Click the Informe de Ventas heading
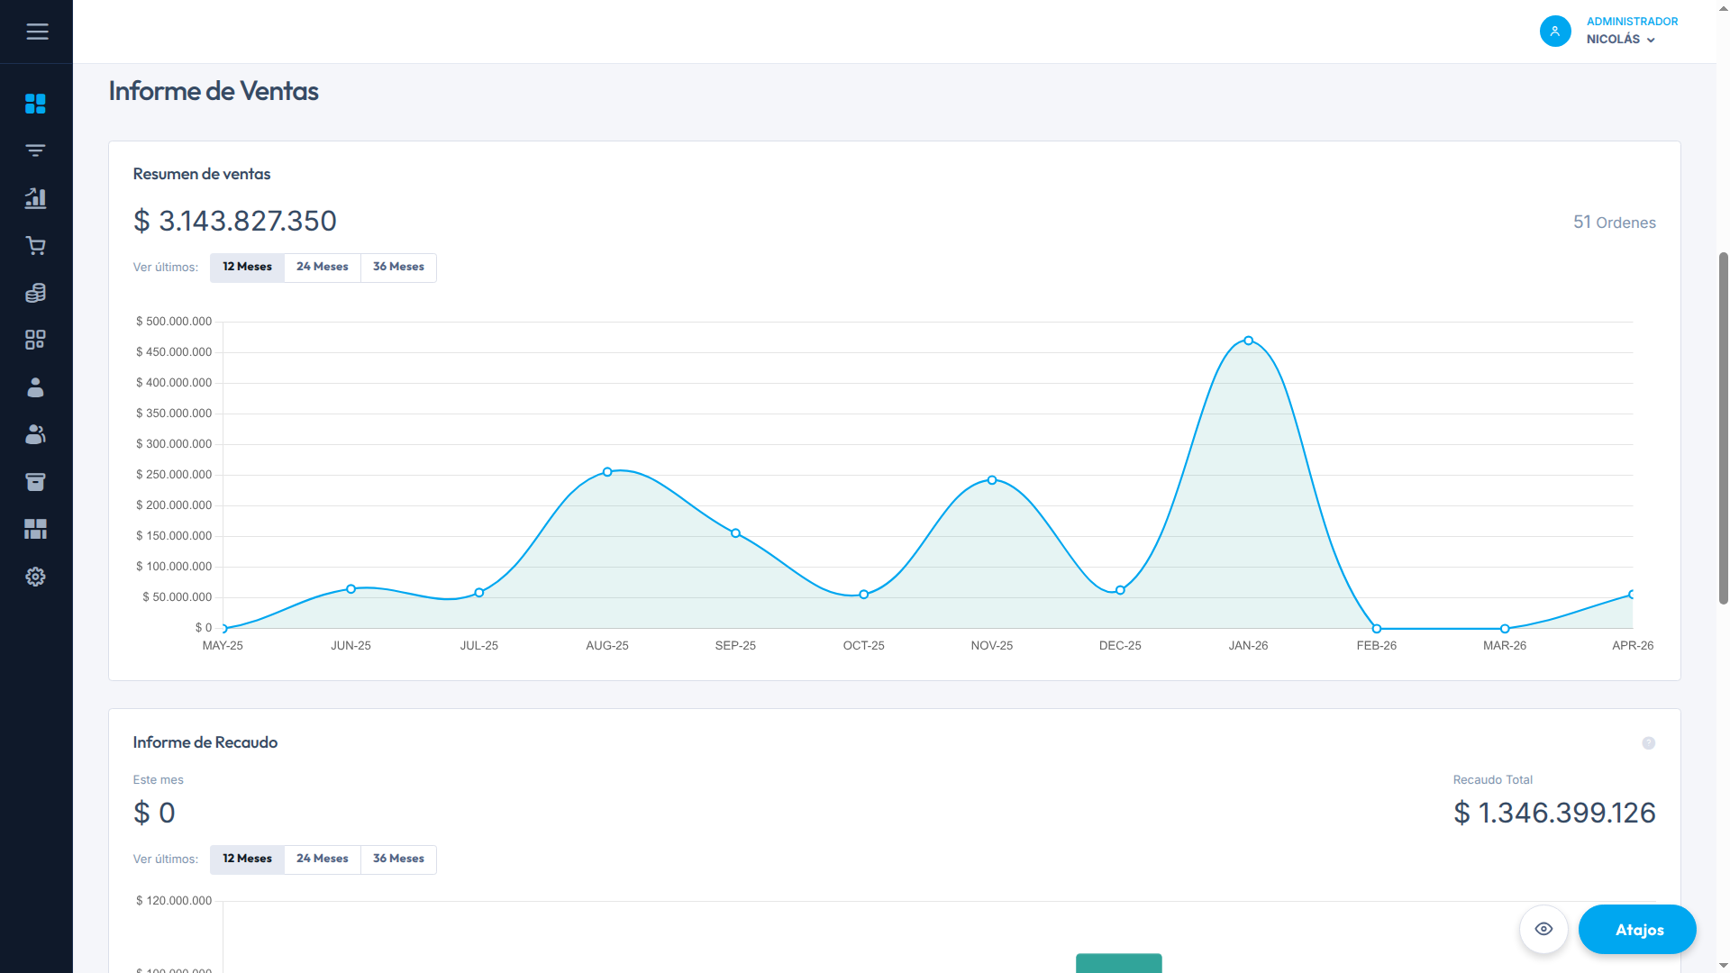This screenshot has height=973, width=1730. [x=214, y=91]
